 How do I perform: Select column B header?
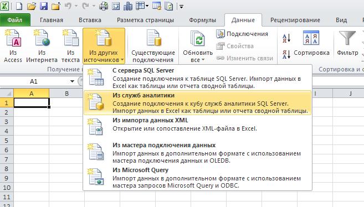66,94
